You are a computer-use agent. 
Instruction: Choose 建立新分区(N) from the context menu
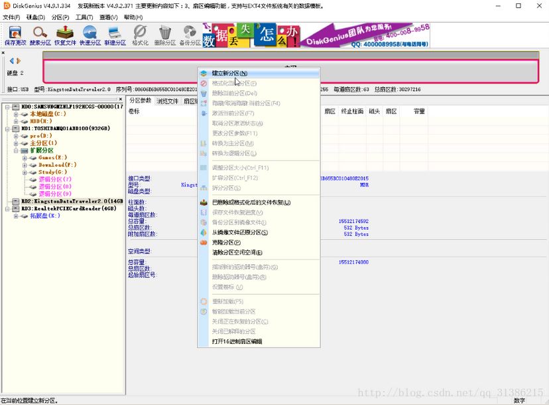tap(259, 73)
